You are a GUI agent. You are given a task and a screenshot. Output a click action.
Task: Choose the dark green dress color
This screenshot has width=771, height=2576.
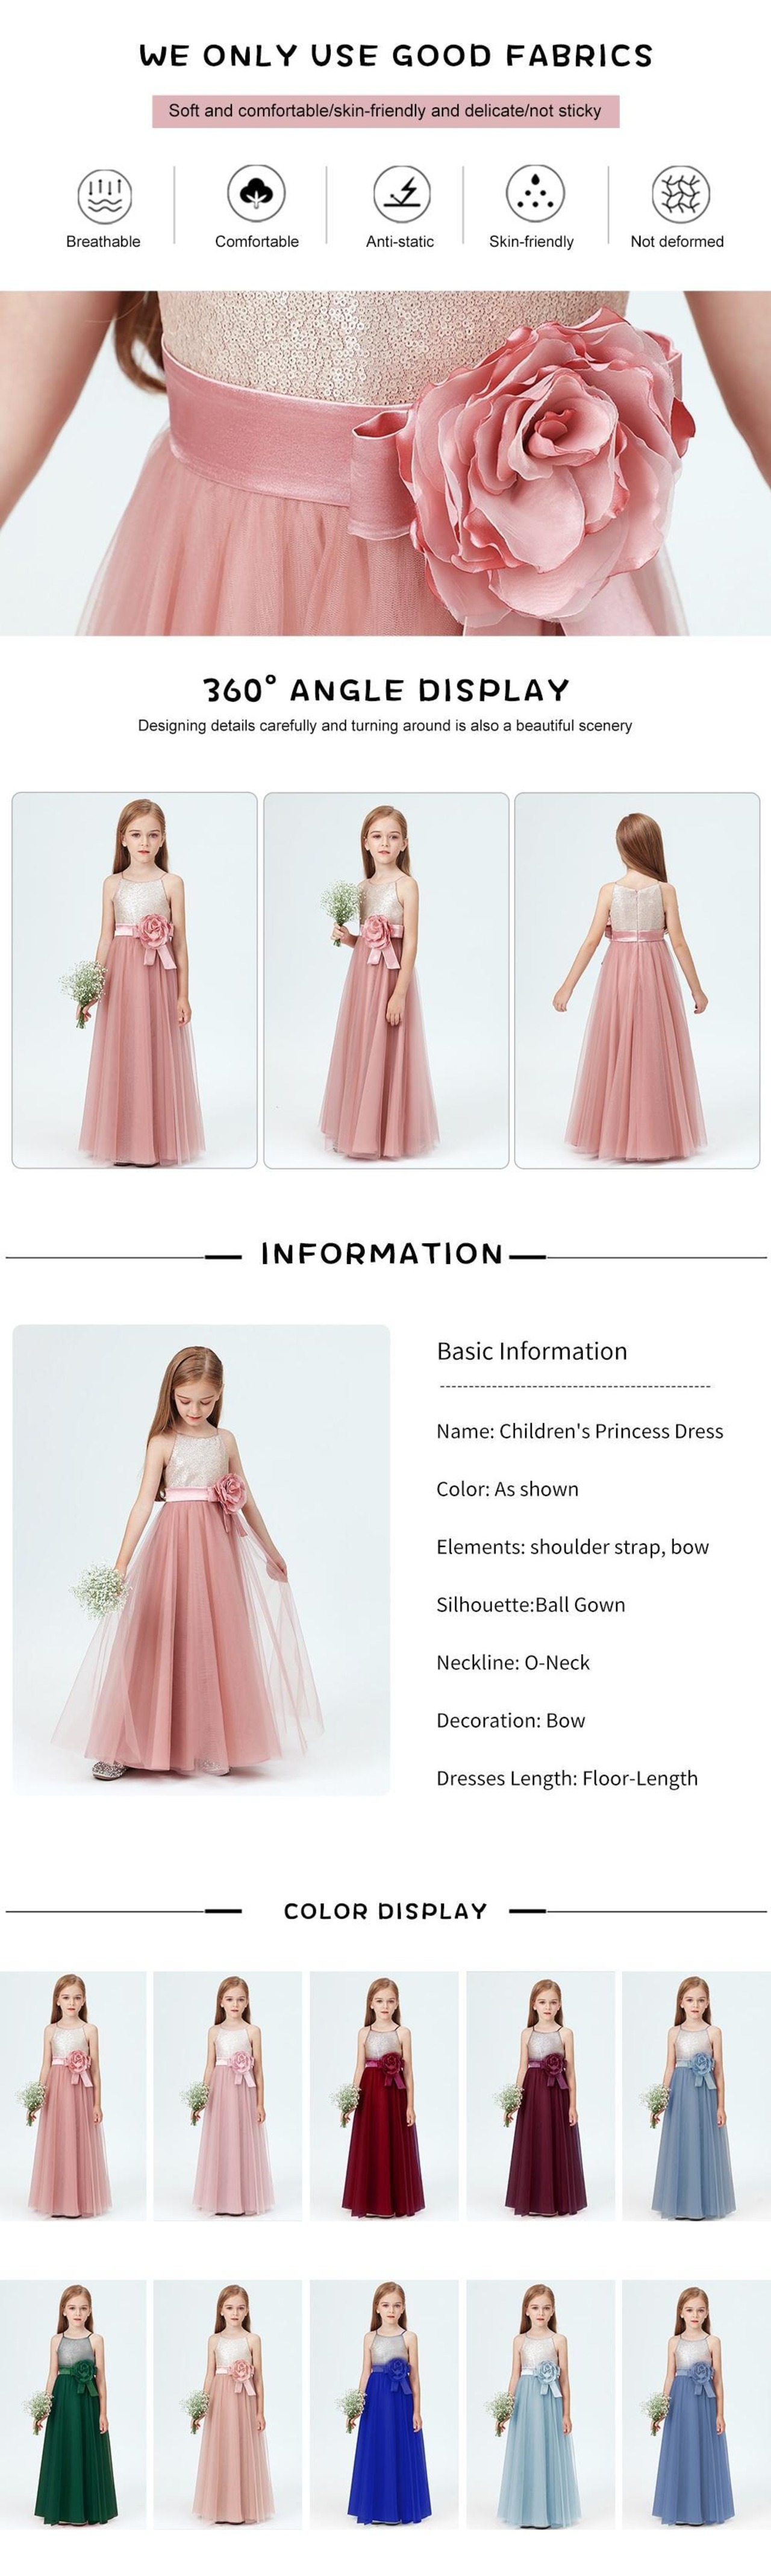pos(73,2406)
